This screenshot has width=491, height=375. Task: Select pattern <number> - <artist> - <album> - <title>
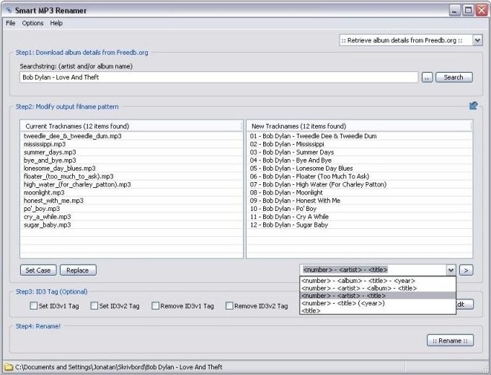tap(378, 288)
